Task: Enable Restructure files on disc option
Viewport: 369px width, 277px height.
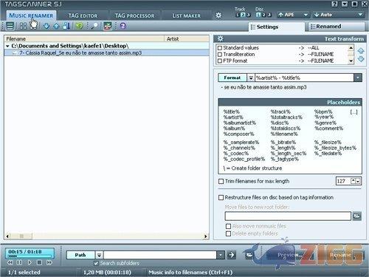Action: pos(221,197)
